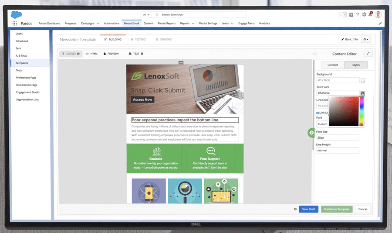Click the notifications bell icon
Image resolution: width=392 pixels, height=233 pixels.
[x=370, y=14]
